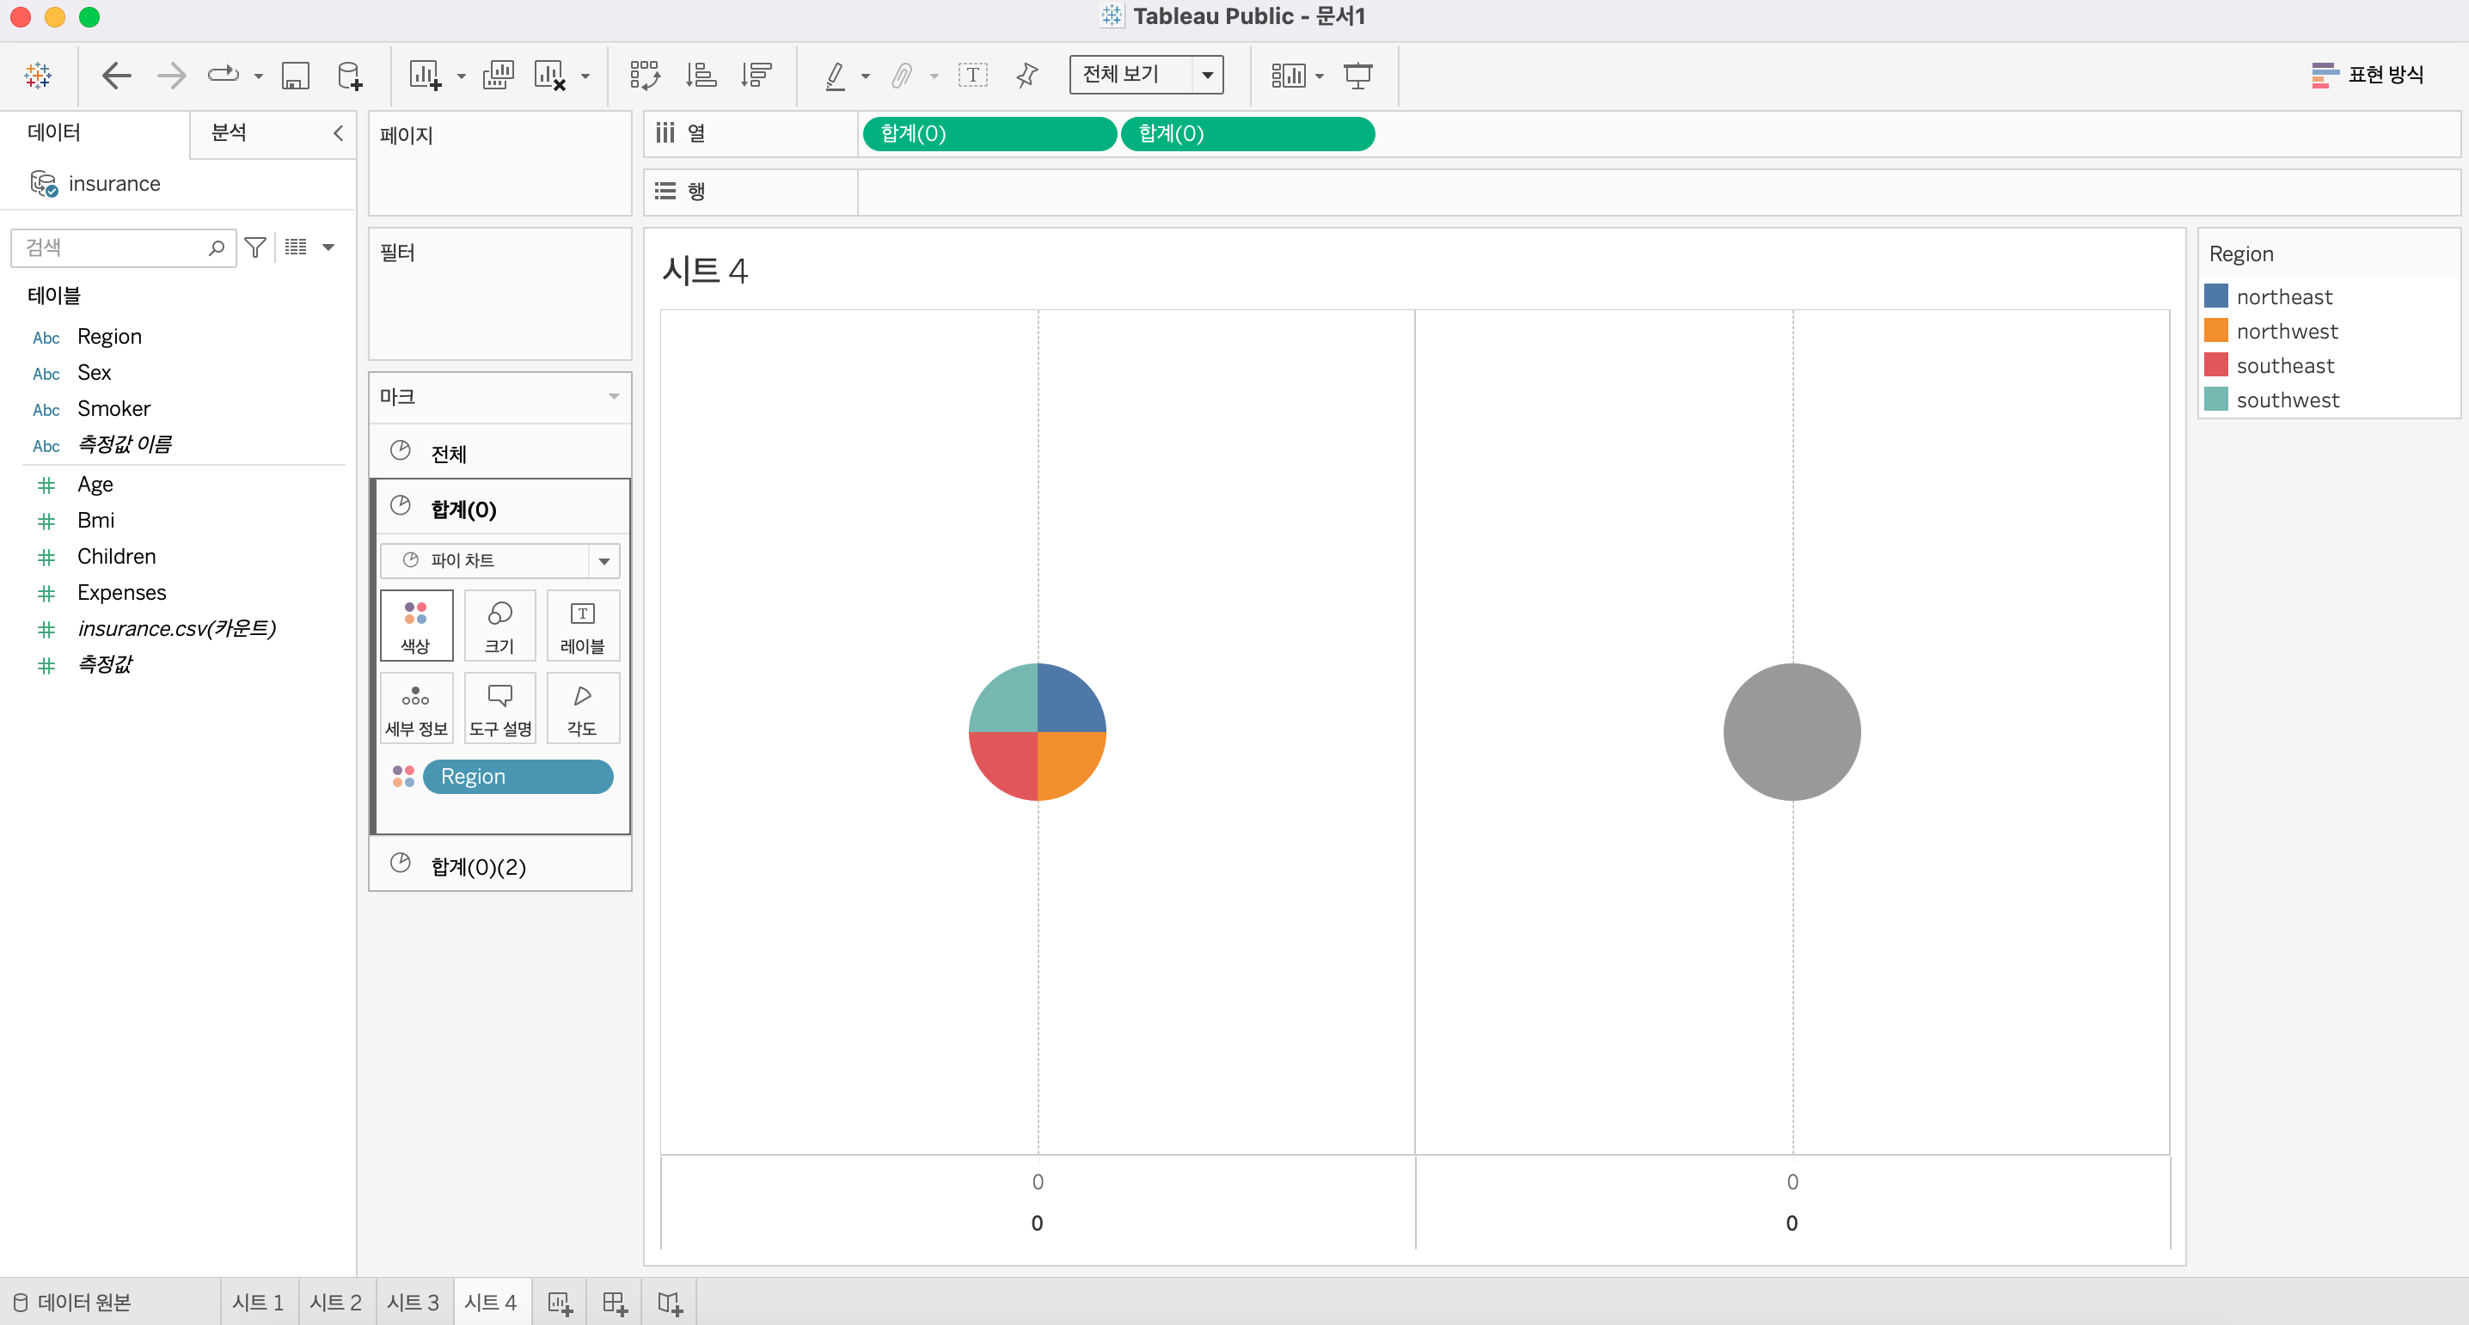
Task: Click the southeast red legend swatch
Action: 2215,365
